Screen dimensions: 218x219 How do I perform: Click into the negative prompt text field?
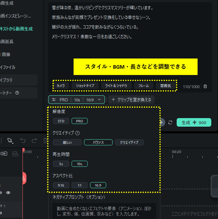104,211
